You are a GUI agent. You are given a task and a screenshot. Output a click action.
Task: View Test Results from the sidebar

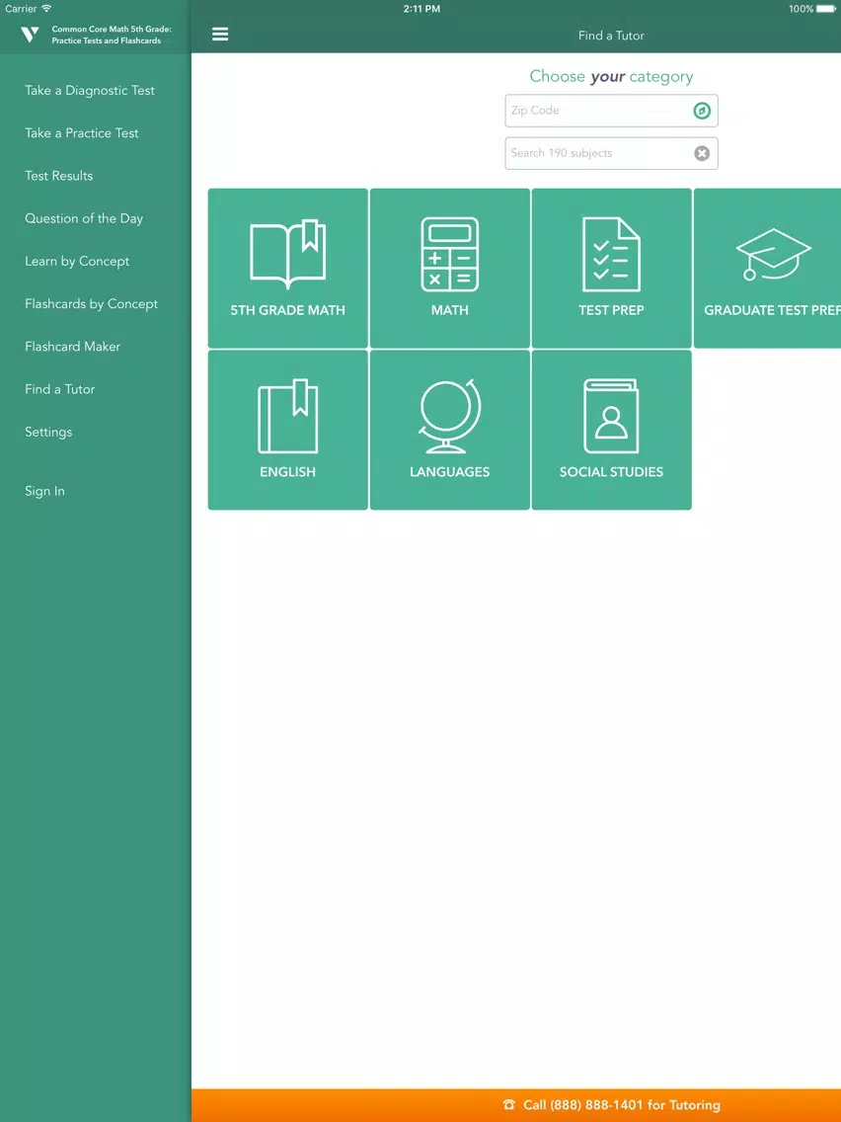pyautogui.click(x=58, y=176)
